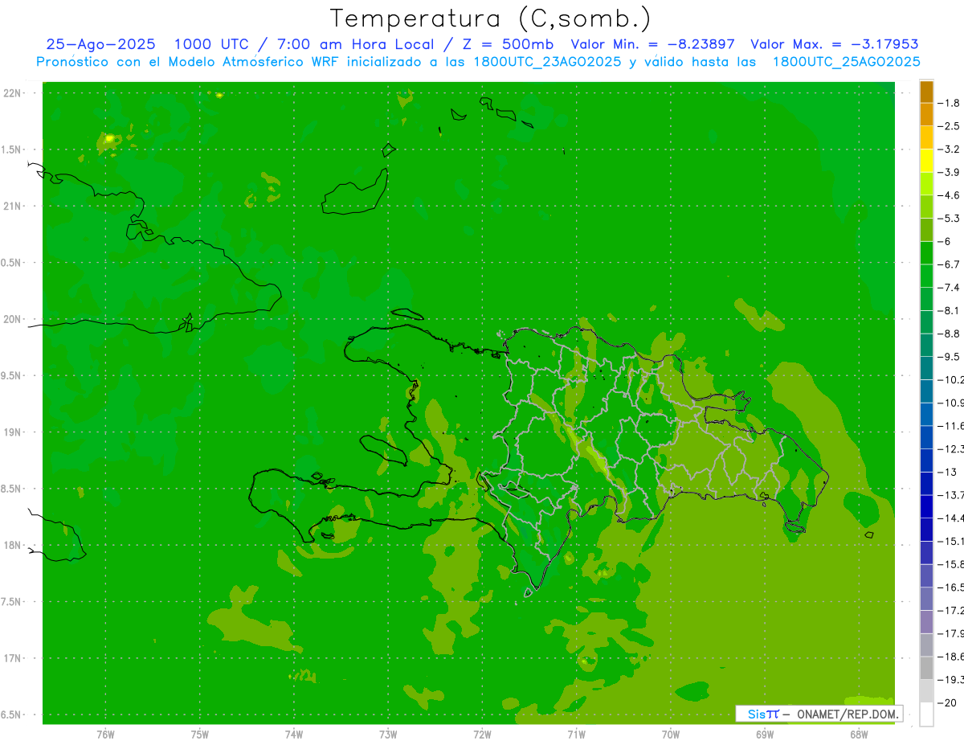Viewport: 964px width, 745px height.
Task: Click the "-13" colorbar label
Action: click(946, 472)
